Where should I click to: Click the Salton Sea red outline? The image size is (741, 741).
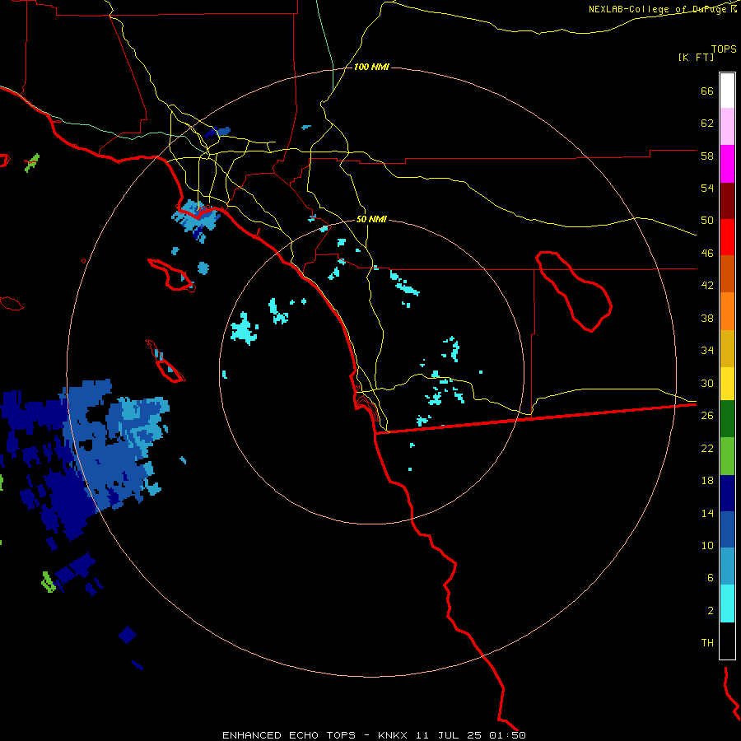(x=574, y=291)
